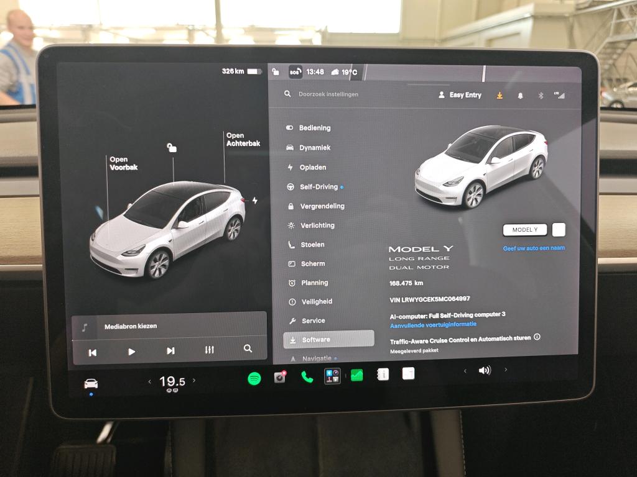Viewport: 637px width, 477px height.
Task: Skip to previous track
Action: (93, 353)
